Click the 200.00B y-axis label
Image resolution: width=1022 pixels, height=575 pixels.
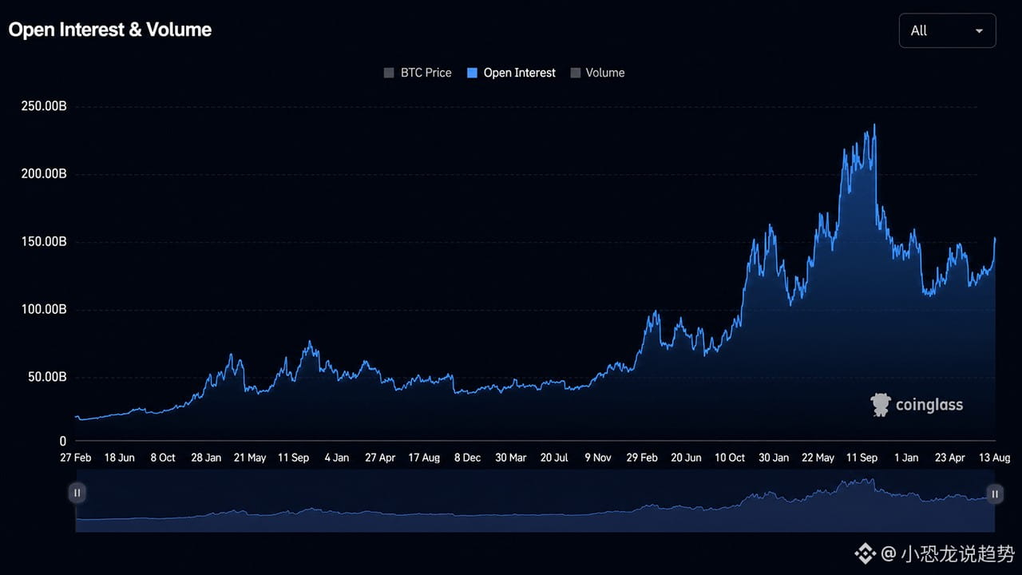pos(44,174)
